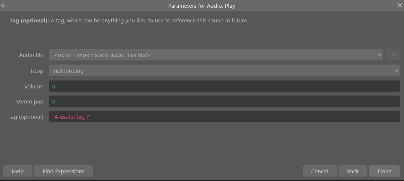Expand the Loop dropdown showing not looping
This screenshot has height=181, width=404.
(224, 71)
